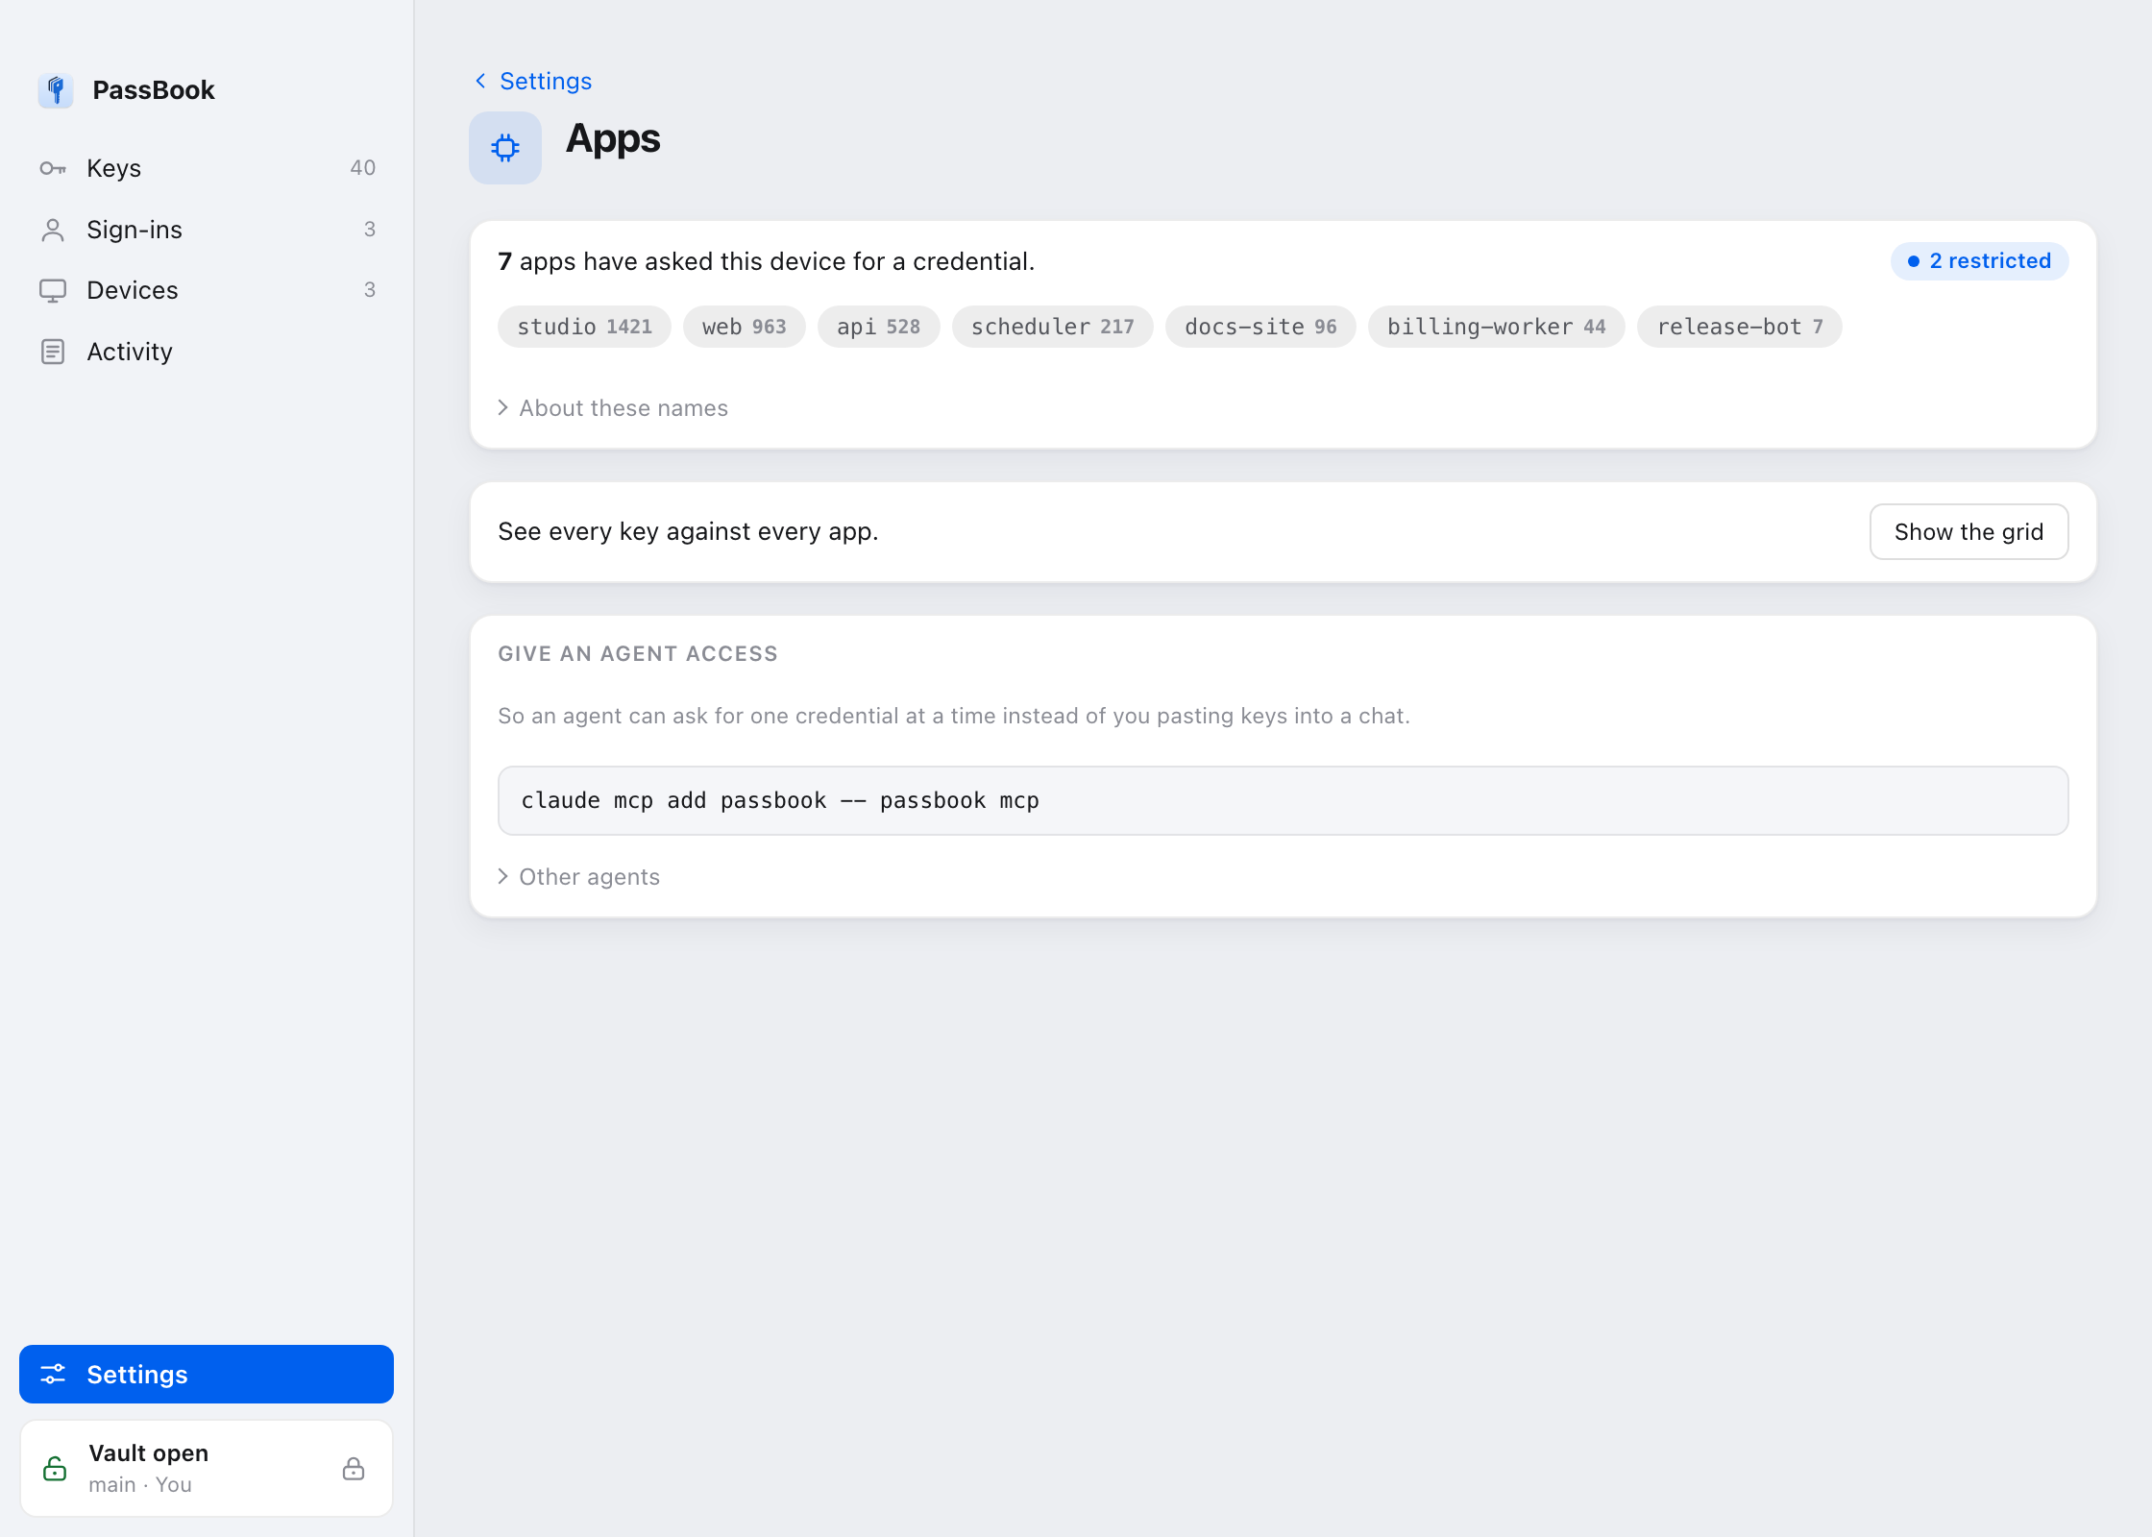Click the PassBook app name
Image resolution: width=2152 pixels, height=1537 pixels.
pos(154,90)
